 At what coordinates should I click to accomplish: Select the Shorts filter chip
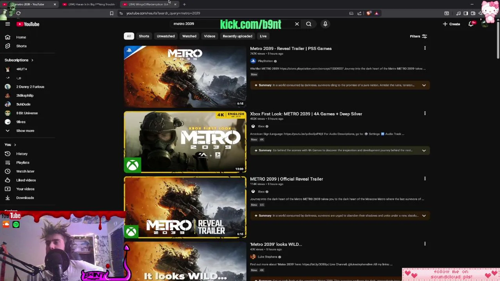click(x=144, y=36)
